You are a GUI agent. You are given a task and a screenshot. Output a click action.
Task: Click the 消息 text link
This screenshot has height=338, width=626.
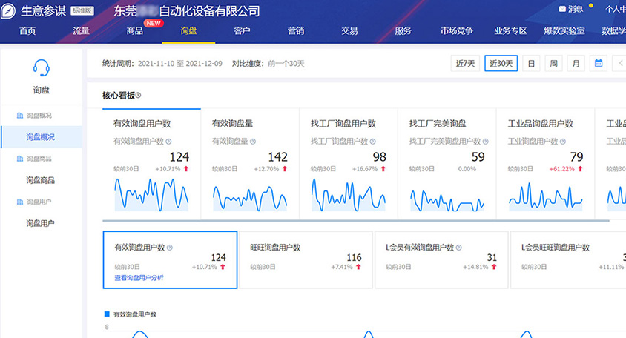pos(576,9)
